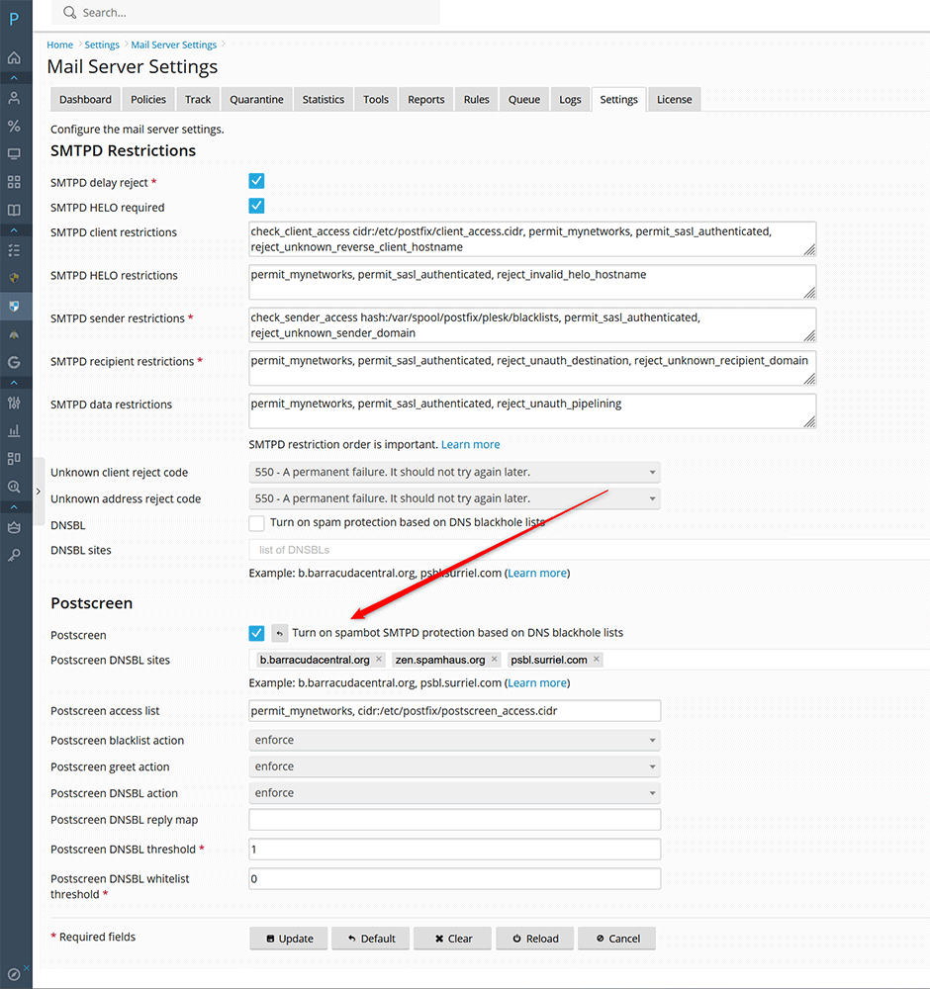Screen dimensions: 930x989
Task: Click the DNSBL sites list input
Action: tap(590, 550)
